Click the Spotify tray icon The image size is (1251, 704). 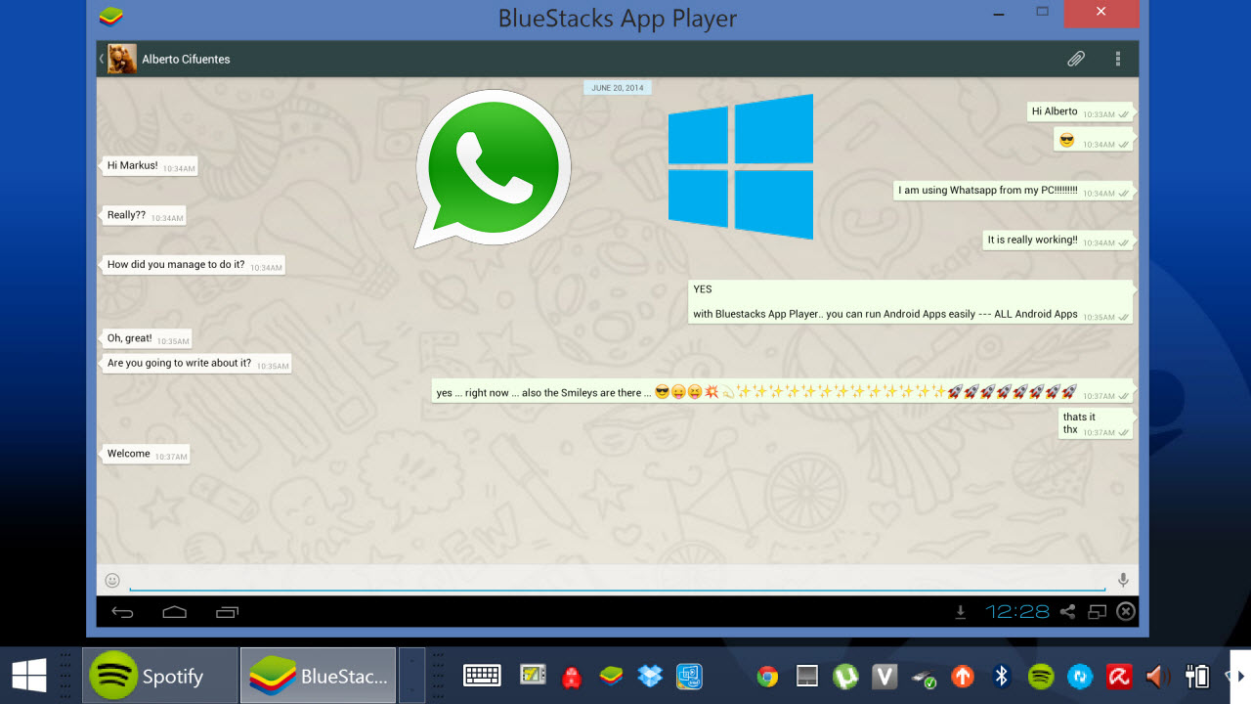point(1041,676)
